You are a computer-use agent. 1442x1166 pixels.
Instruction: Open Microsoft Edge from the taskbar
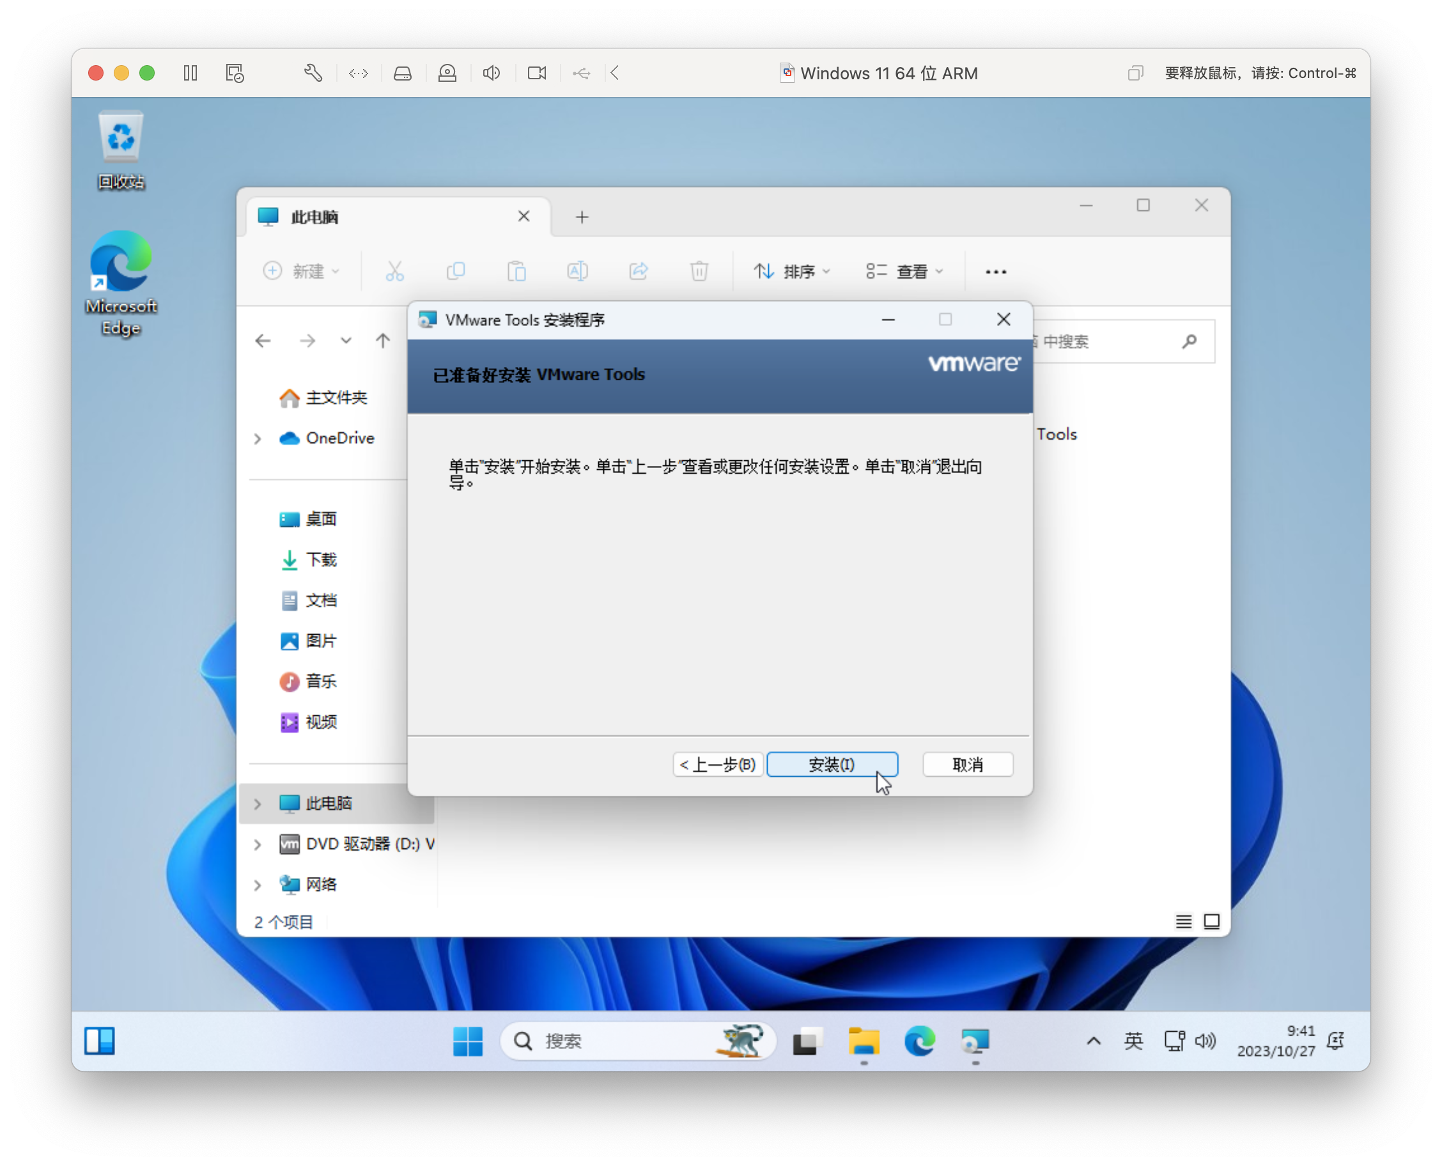919,1041
